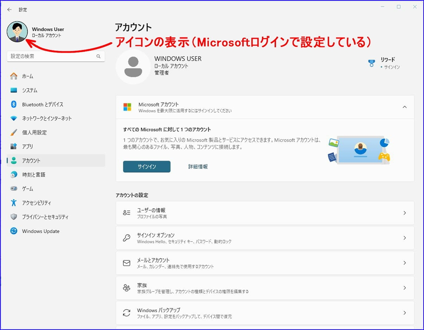The width and height of the screenshot is (424, 330).
Task: Open ユーザーの情報 via its right chevron
Action: coord(405,213)
